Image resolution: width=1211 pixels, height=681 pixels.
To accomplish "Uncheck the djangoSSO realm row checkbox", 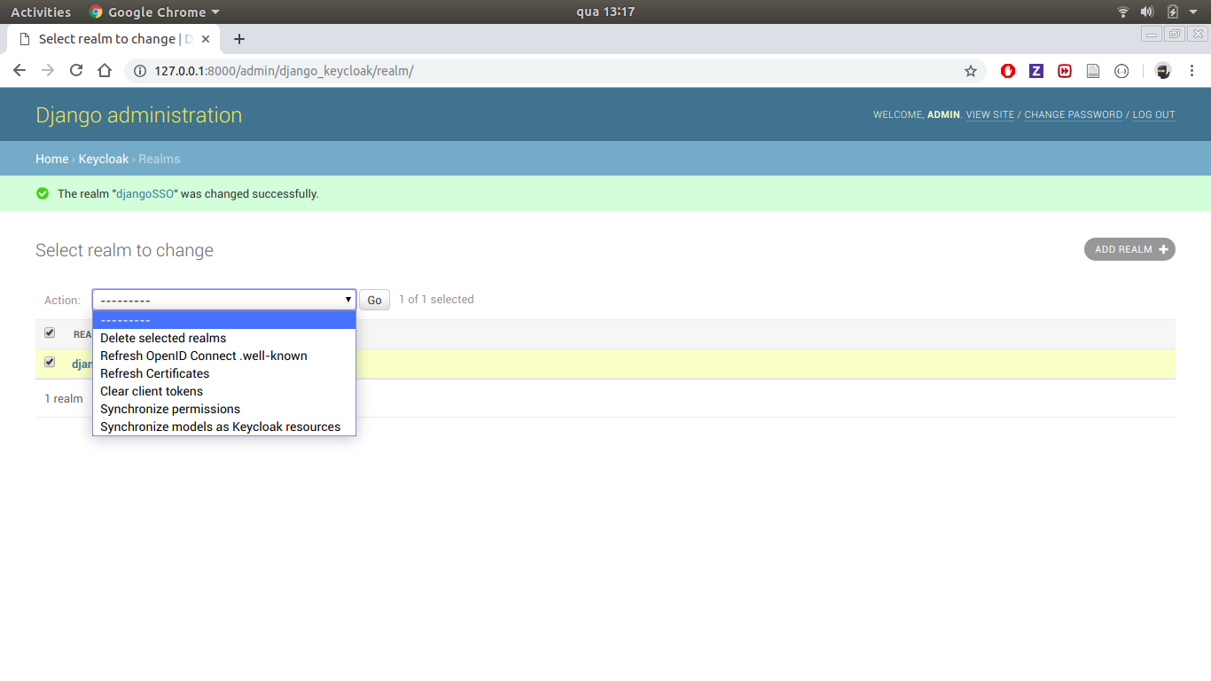I will (x=50, y=363).
